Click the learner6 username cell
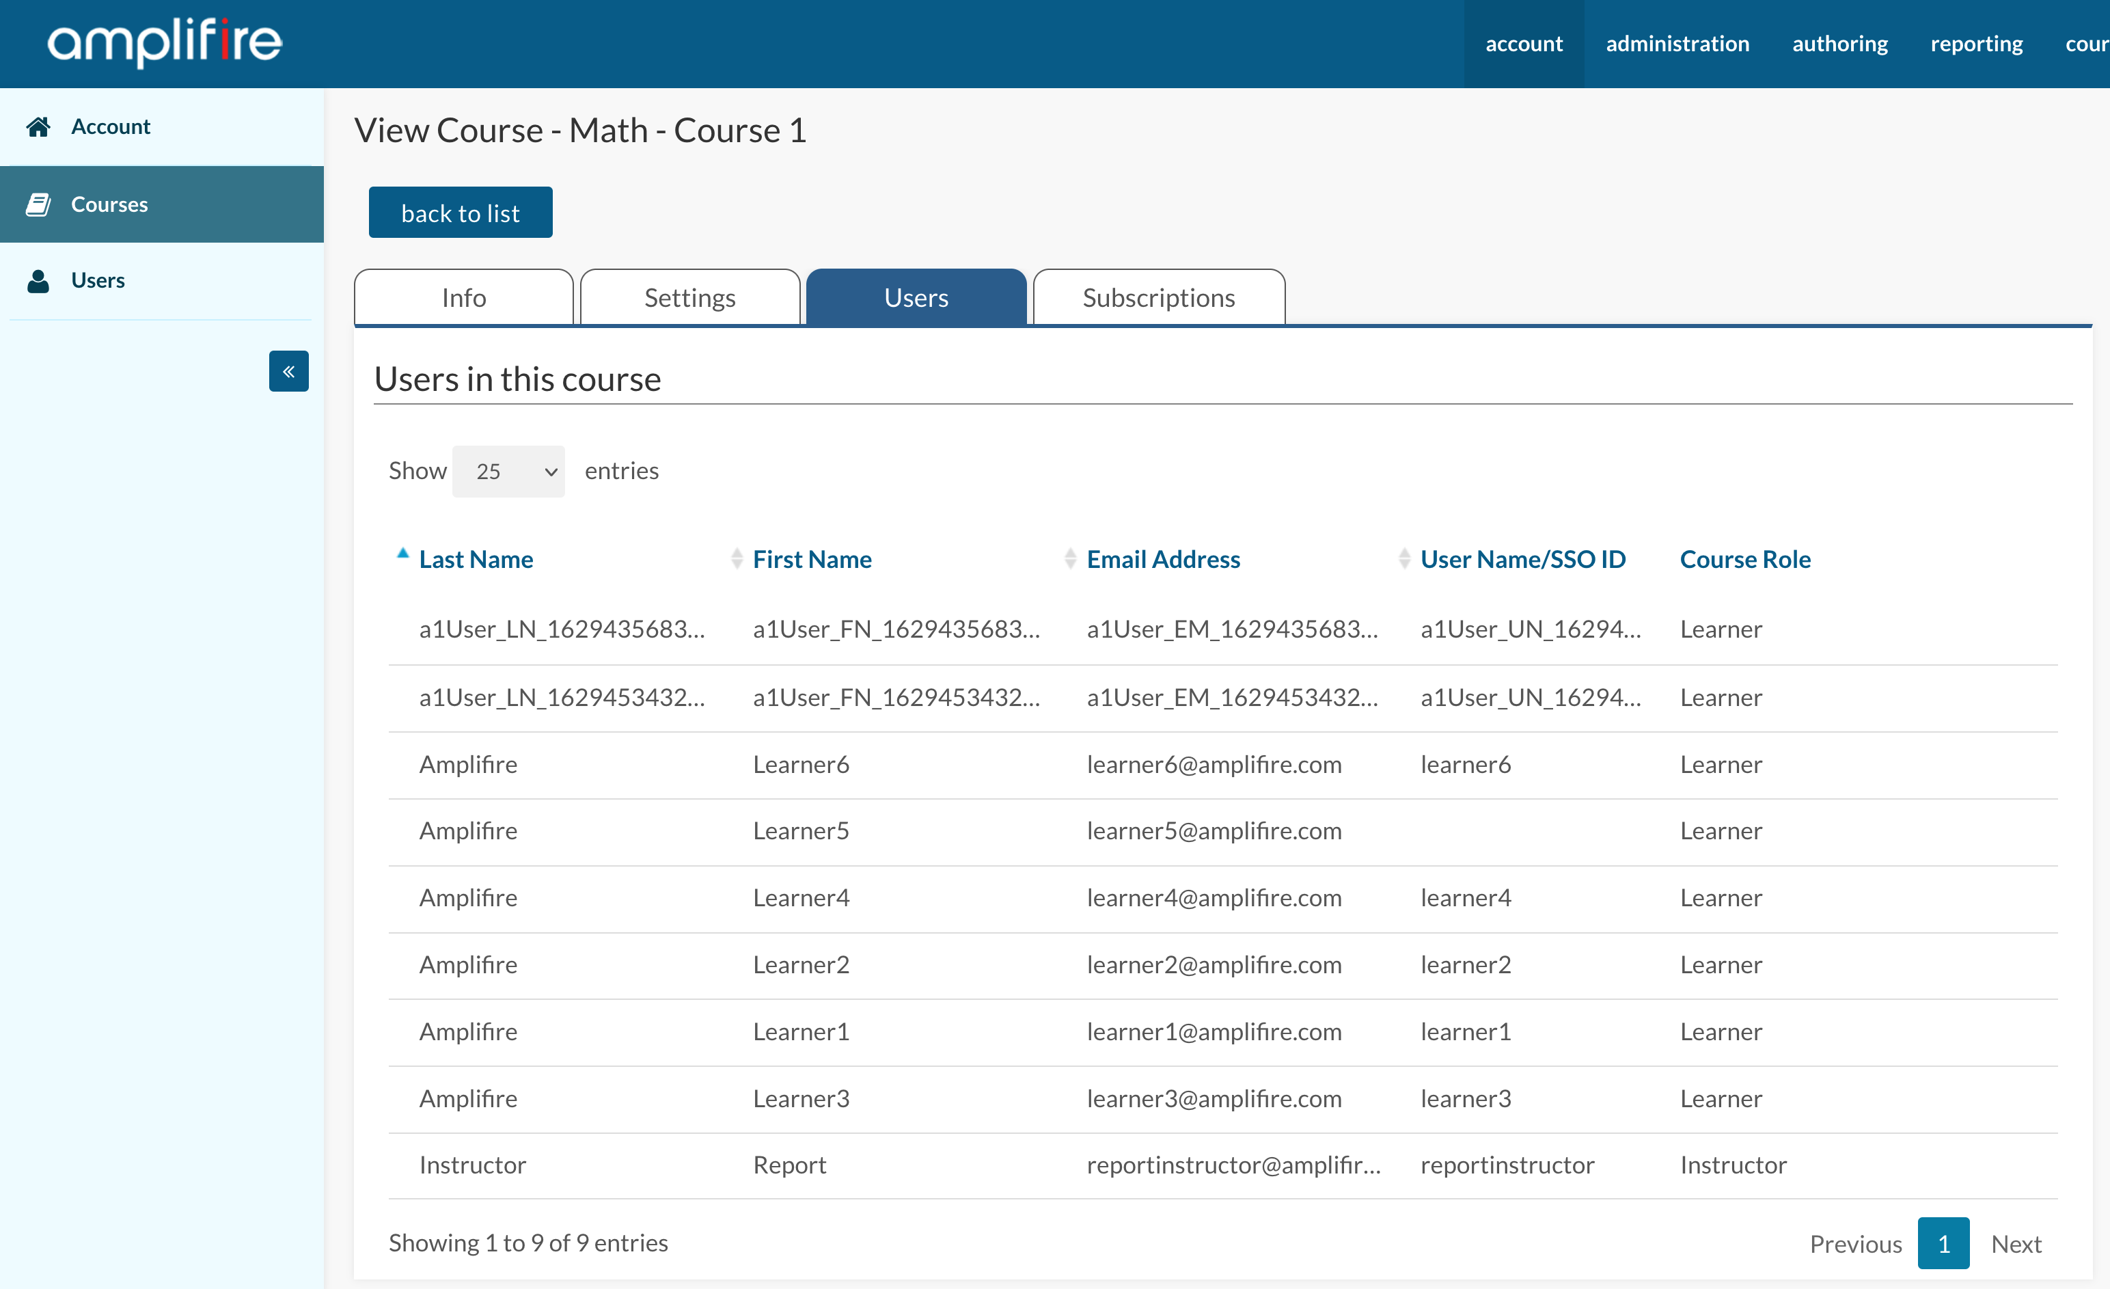Viewport: 2110px width, 1289px height. point(1465,764)
